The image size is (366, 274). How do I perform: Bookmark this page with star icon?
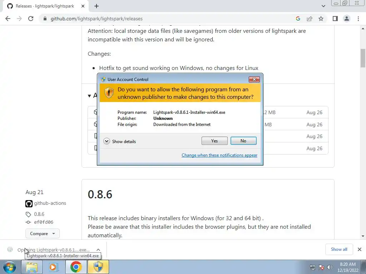[321, 19]
